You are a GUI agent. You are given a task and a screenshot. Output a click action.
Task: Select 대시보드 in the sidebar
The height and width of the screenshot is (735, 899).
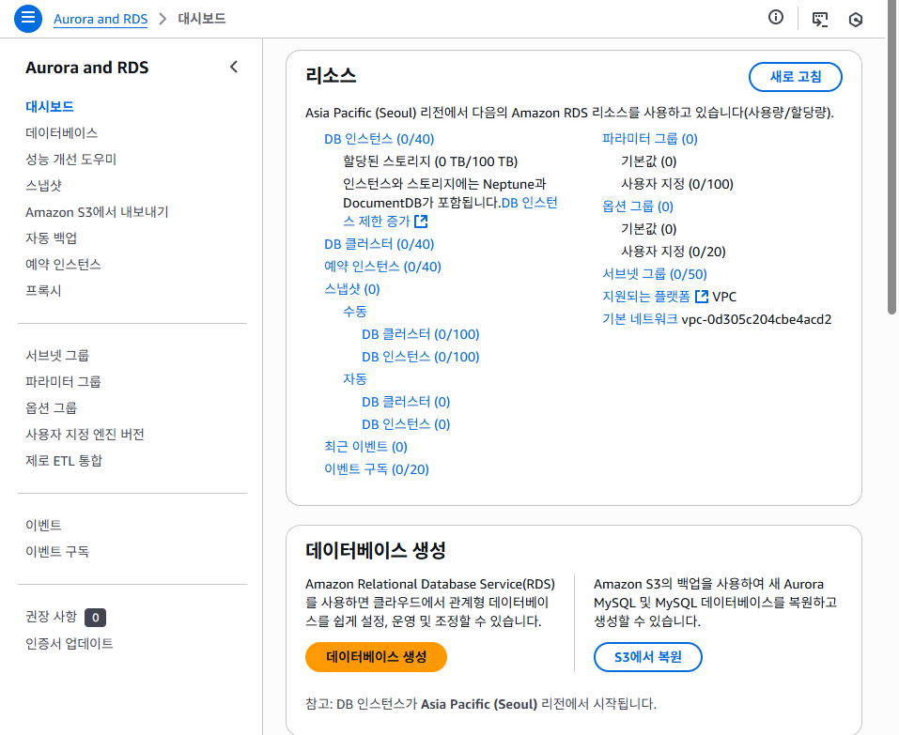tap(49, 107)
